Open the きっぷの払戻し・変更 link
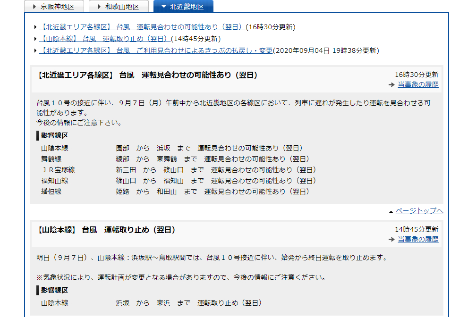The height and width of the screenshot is (317, 476). tap(156, 50)
